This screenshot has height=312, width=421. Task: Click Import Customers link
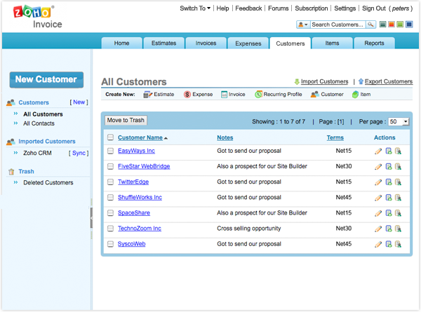(x=324, y=81)
